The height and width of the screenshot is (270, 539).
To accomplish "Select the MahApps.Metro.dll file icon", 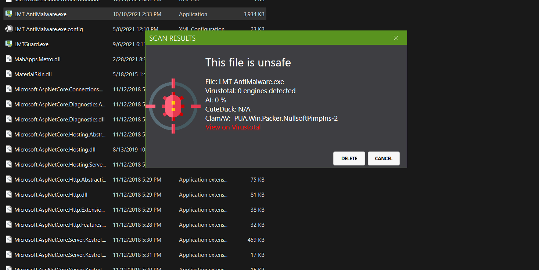I will [9, 59].
